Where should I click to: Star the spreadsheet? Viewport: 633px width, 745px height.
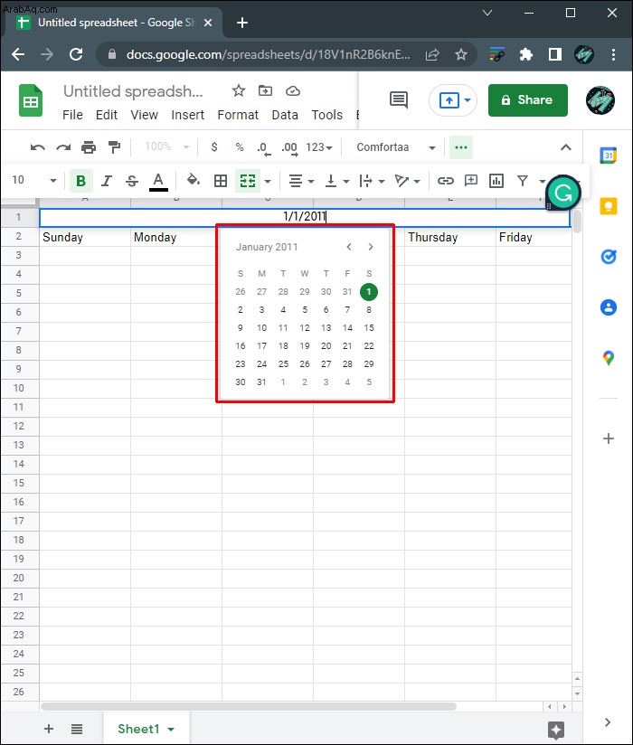point(239,90)
